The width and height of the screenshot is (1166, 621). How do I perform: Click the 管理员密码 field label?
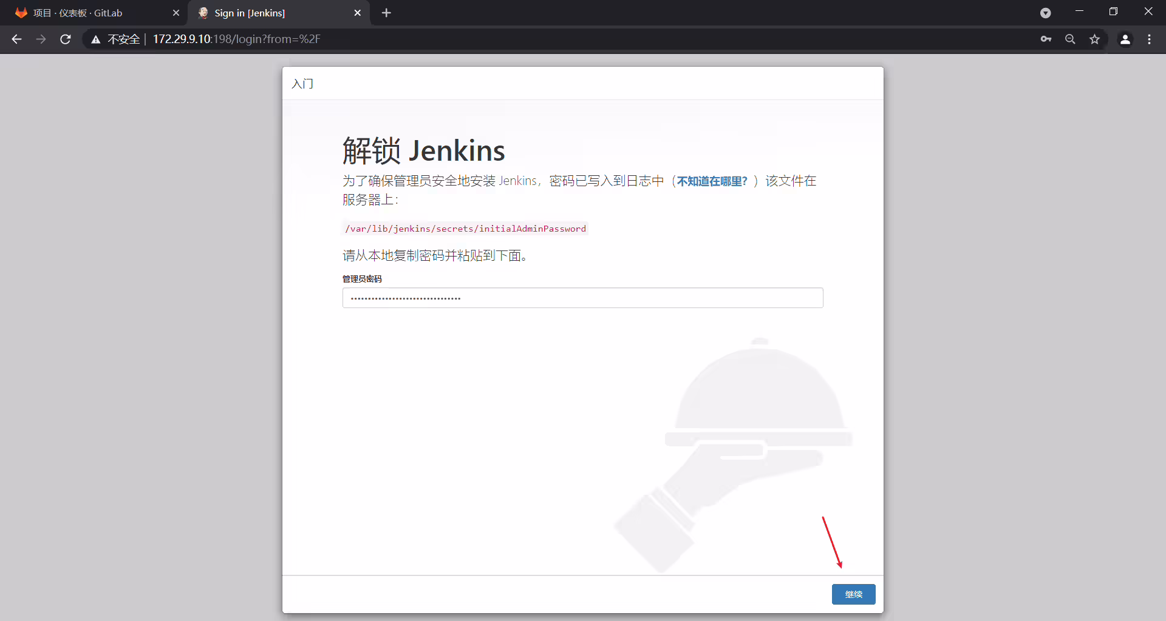click(362, 279)
